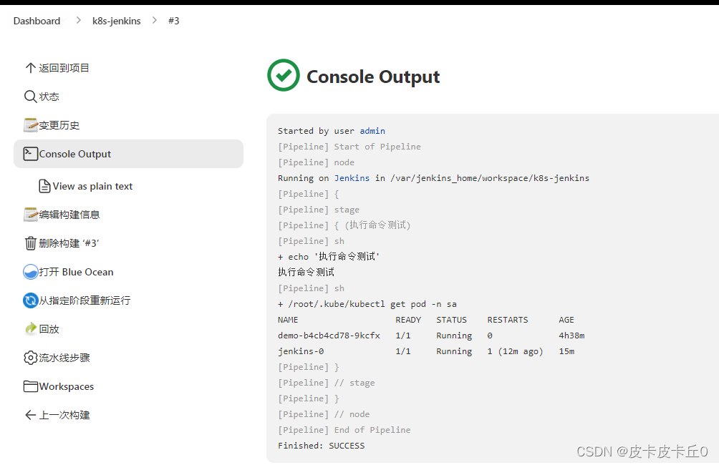719x465 pixels.
Task: Click the gear icon beside 流水线步骤
Action: (31, 358)
